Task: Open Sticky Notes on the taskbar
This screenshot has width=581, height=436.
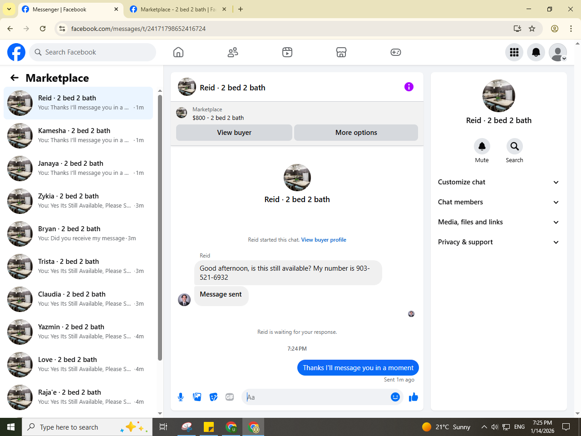Action: (x=209, y=427)
